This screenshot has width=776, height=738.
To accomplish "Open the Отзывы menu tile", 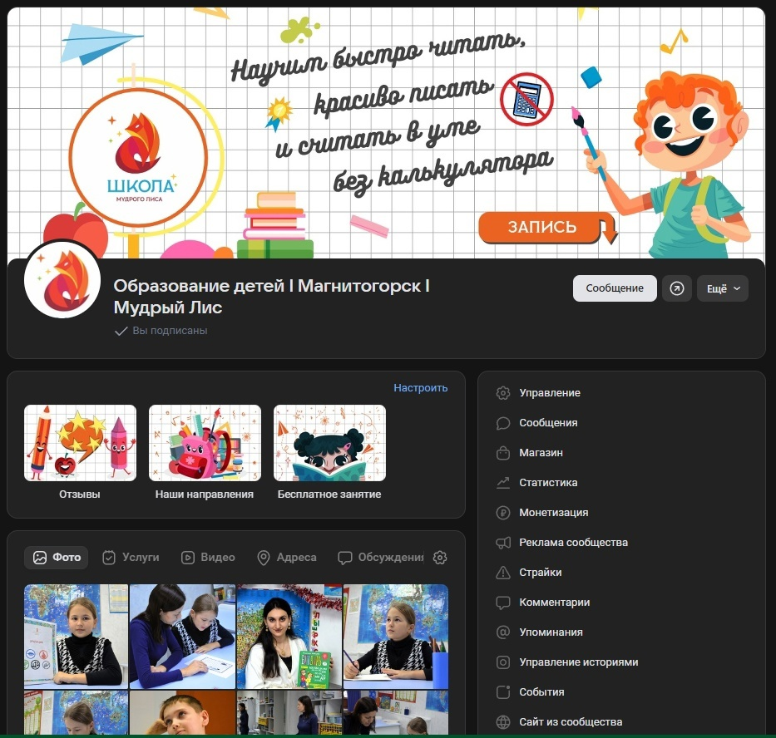I will pos(80,452).
